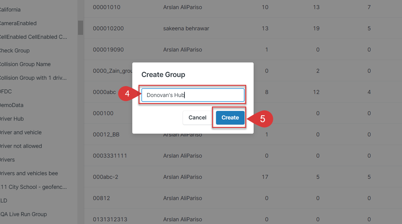The height and width of the screenshot is (224, 402).
Task: Click Arslan AliPariso in row 00001010
Action: point(182,7)
